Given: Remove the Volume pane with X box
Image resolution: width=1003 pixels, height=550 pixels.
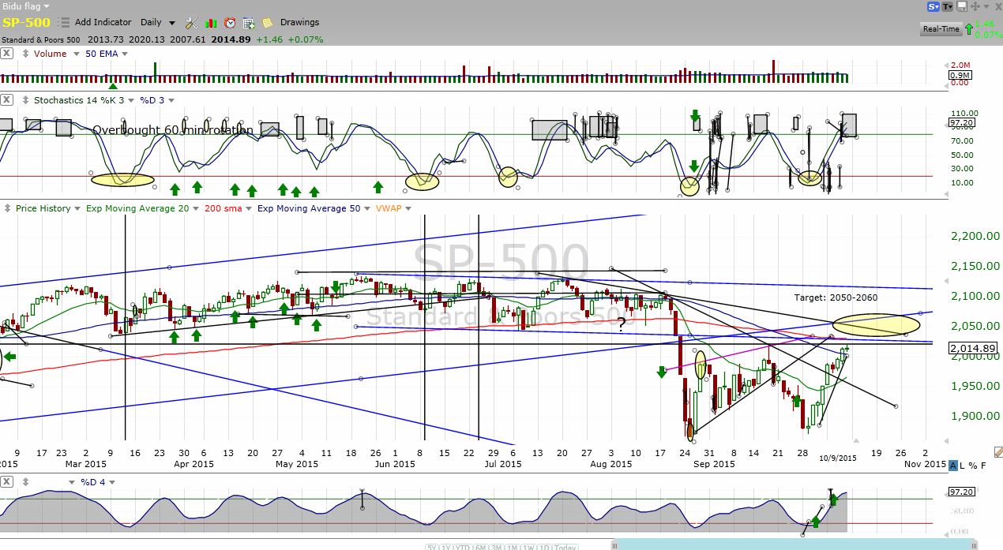Looking at the screenshot, I should click(x=6, y=54).
